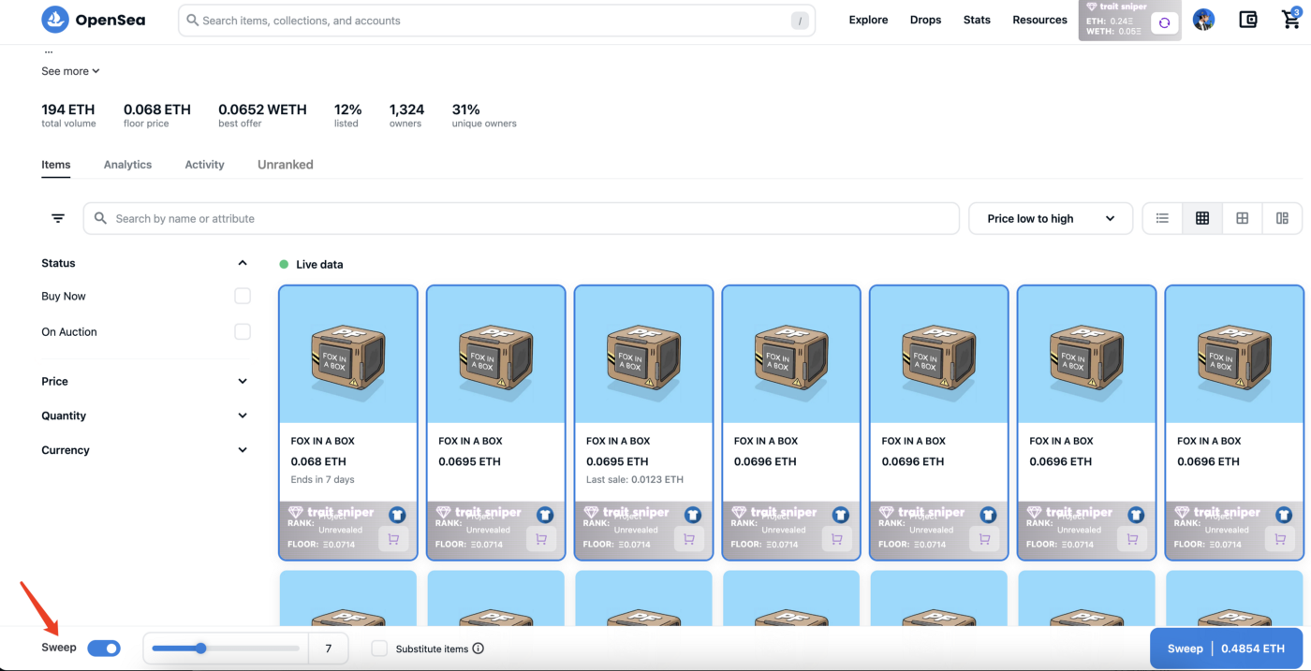
Task: Switch to the Analytics tab
Action: [127, 165]
